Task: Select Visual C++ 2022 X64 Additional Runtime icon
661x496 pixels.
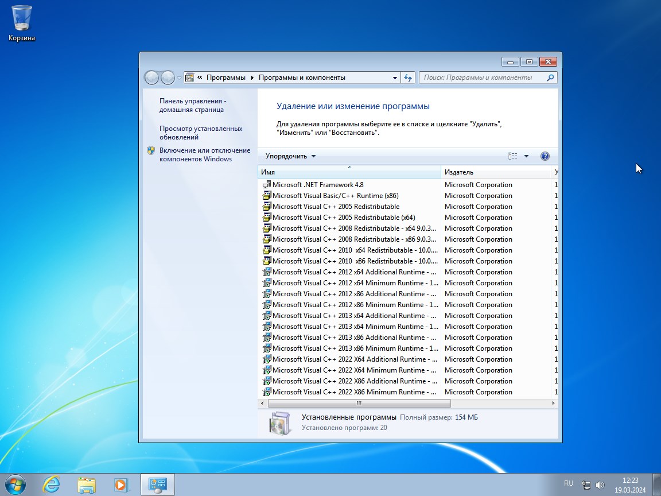Action: pyautogui.click(x=266, y=359)
